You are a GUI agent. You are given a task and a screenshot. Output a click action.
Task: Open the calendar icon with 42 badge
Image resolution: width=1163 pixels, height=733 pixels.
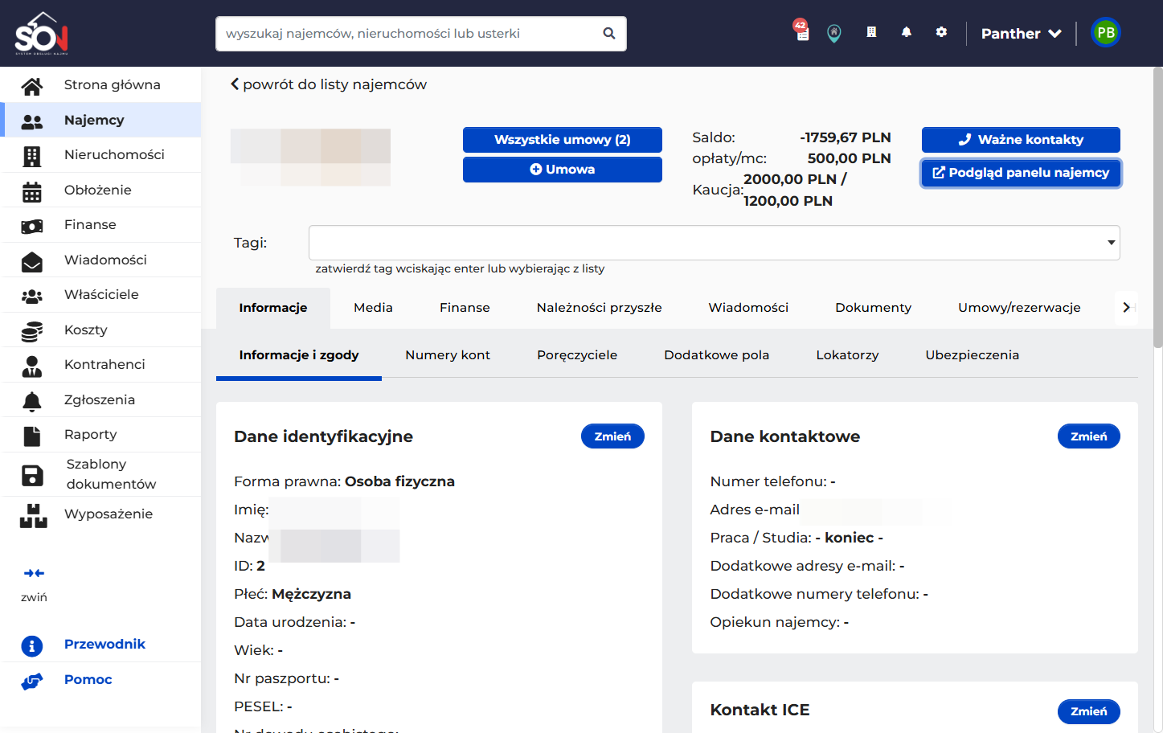pos(801,31)
